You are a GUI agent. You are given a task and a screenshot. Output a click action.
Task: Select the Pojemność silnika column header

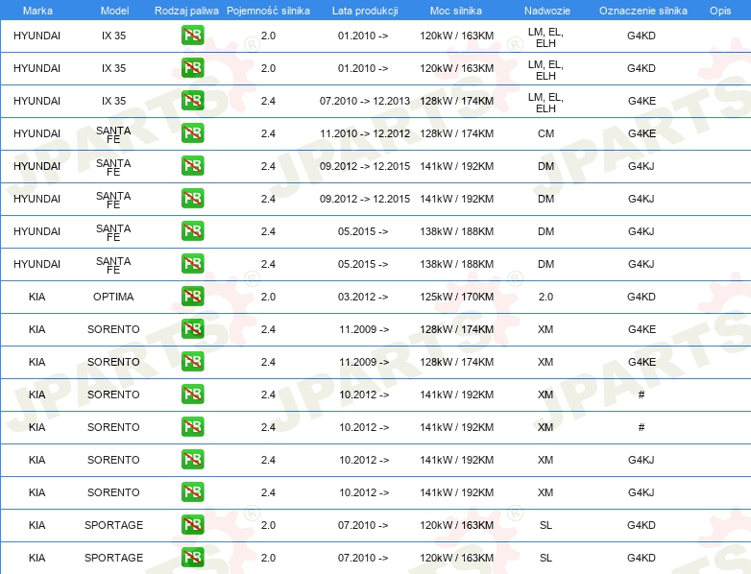(268, 10)
